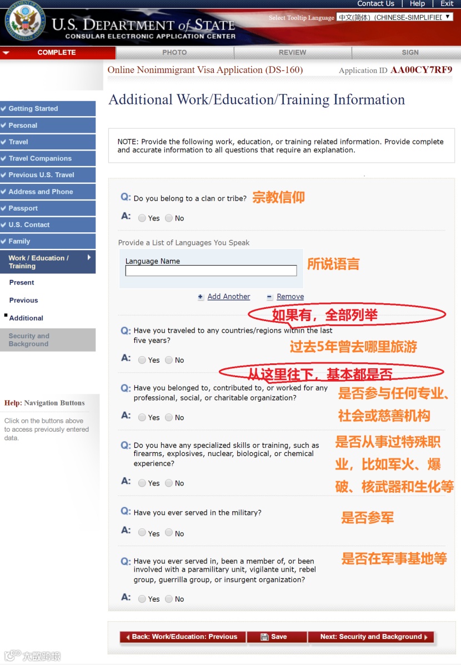
Task: Click the Remove language link
Action: pyautogui.click(x=290, y=297)
